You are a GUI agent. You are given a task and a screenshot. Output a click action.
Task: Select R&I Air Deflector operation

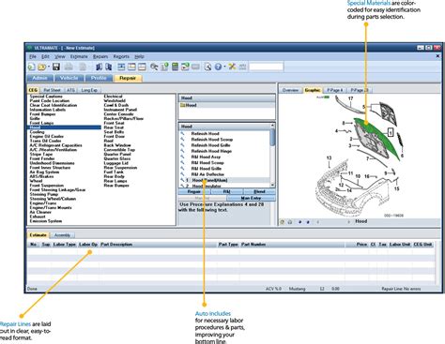[x=207, y=174]
